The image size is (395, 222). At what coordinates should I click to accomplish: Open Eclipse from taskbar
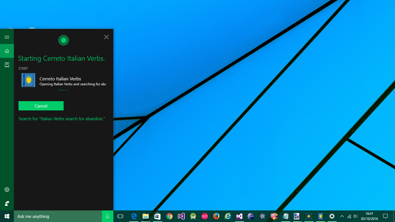coord(251,216)
